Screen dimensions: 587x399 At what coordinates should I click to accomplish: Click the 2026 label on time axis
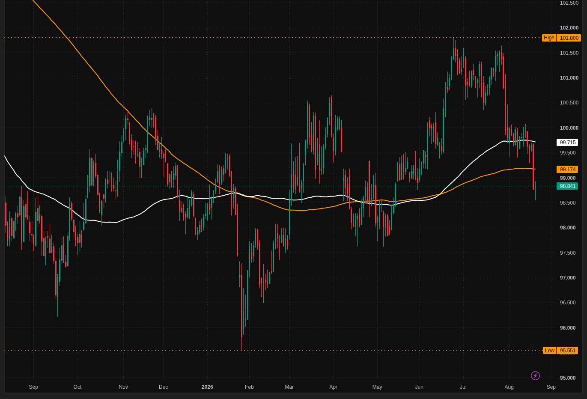pyautogui.click(x=207, y=387)
